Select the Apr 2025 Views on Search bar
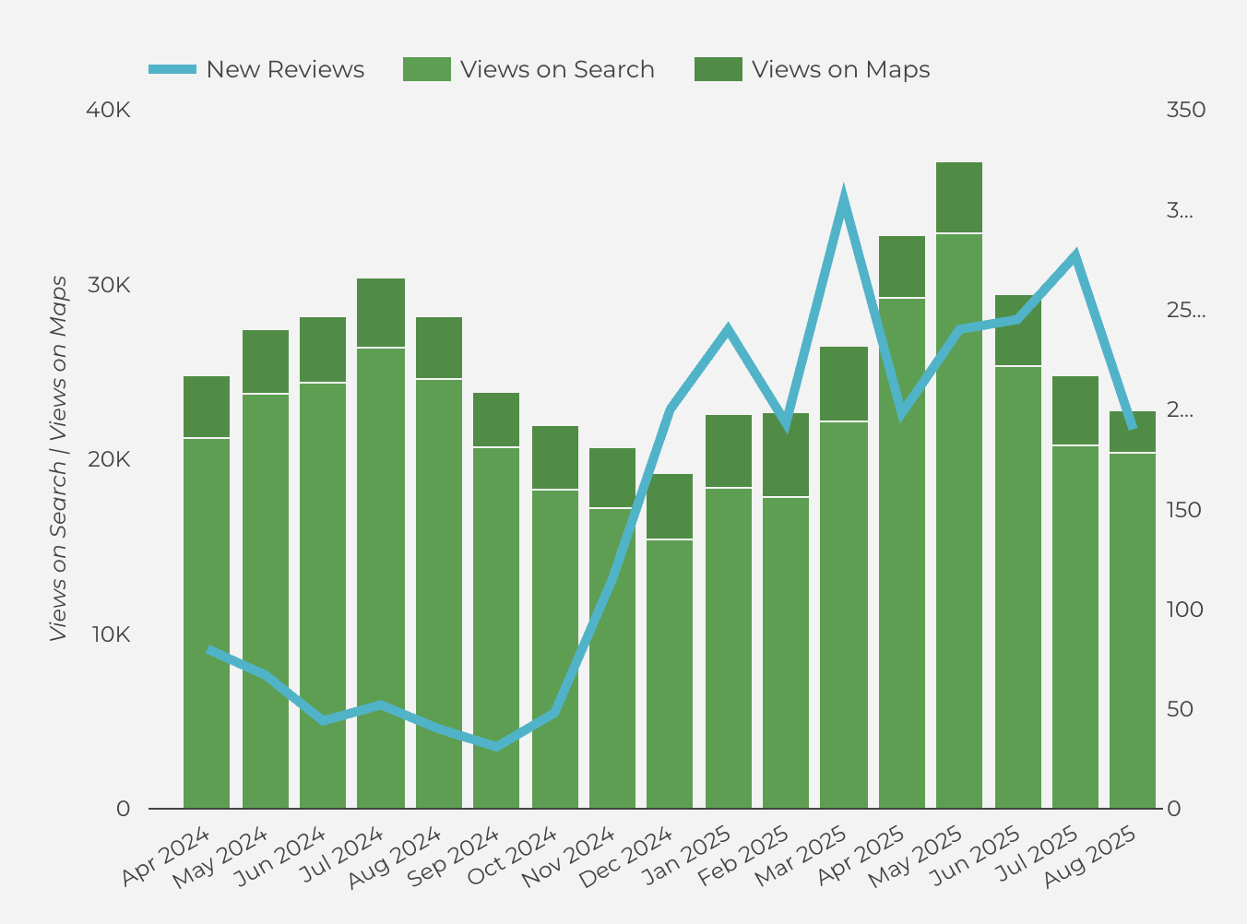This screenshot has height=924, width=1247. 901,553
